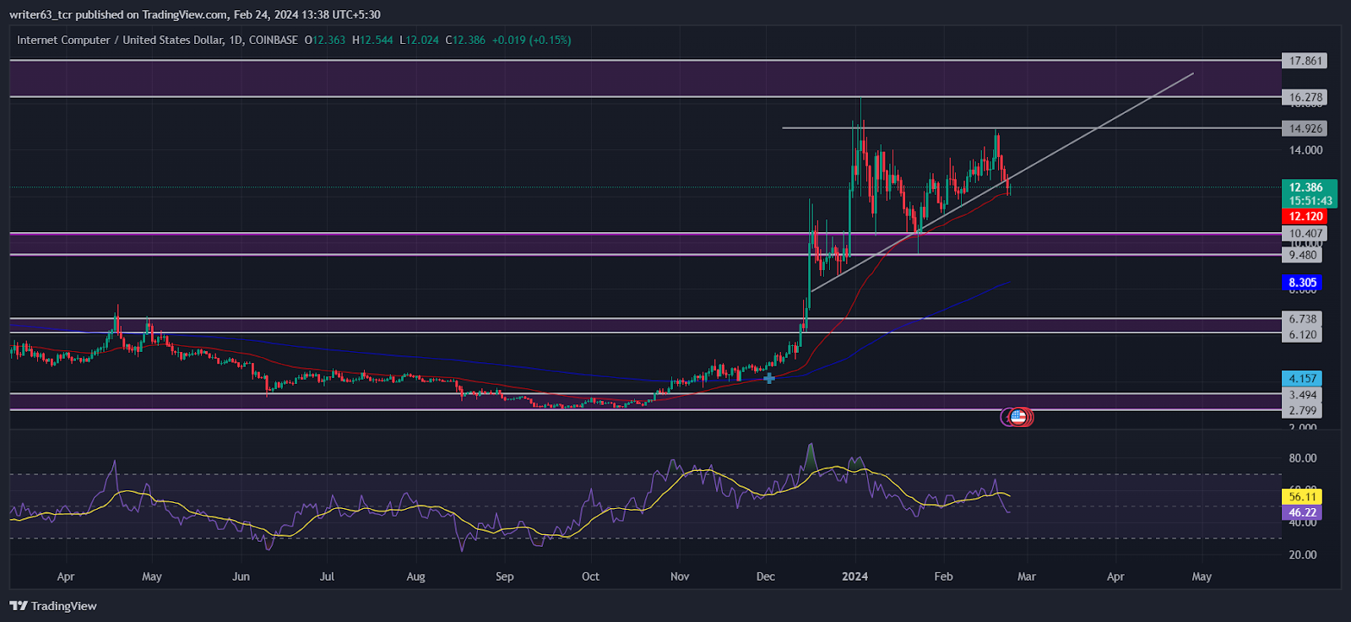Screen dimensions: 1351x622
Task: Click the close value C12.386 in the header
Action: [x=465, y=40]
